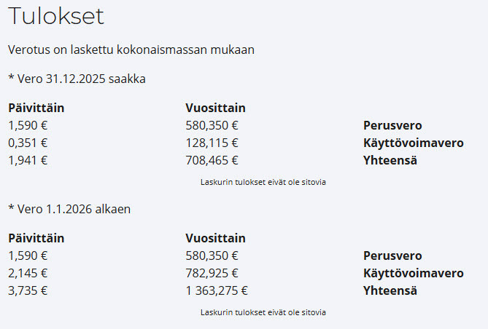Select the yearly total 1 363,275 €
This screenshot has width=488, height=329.
[217, 291]
